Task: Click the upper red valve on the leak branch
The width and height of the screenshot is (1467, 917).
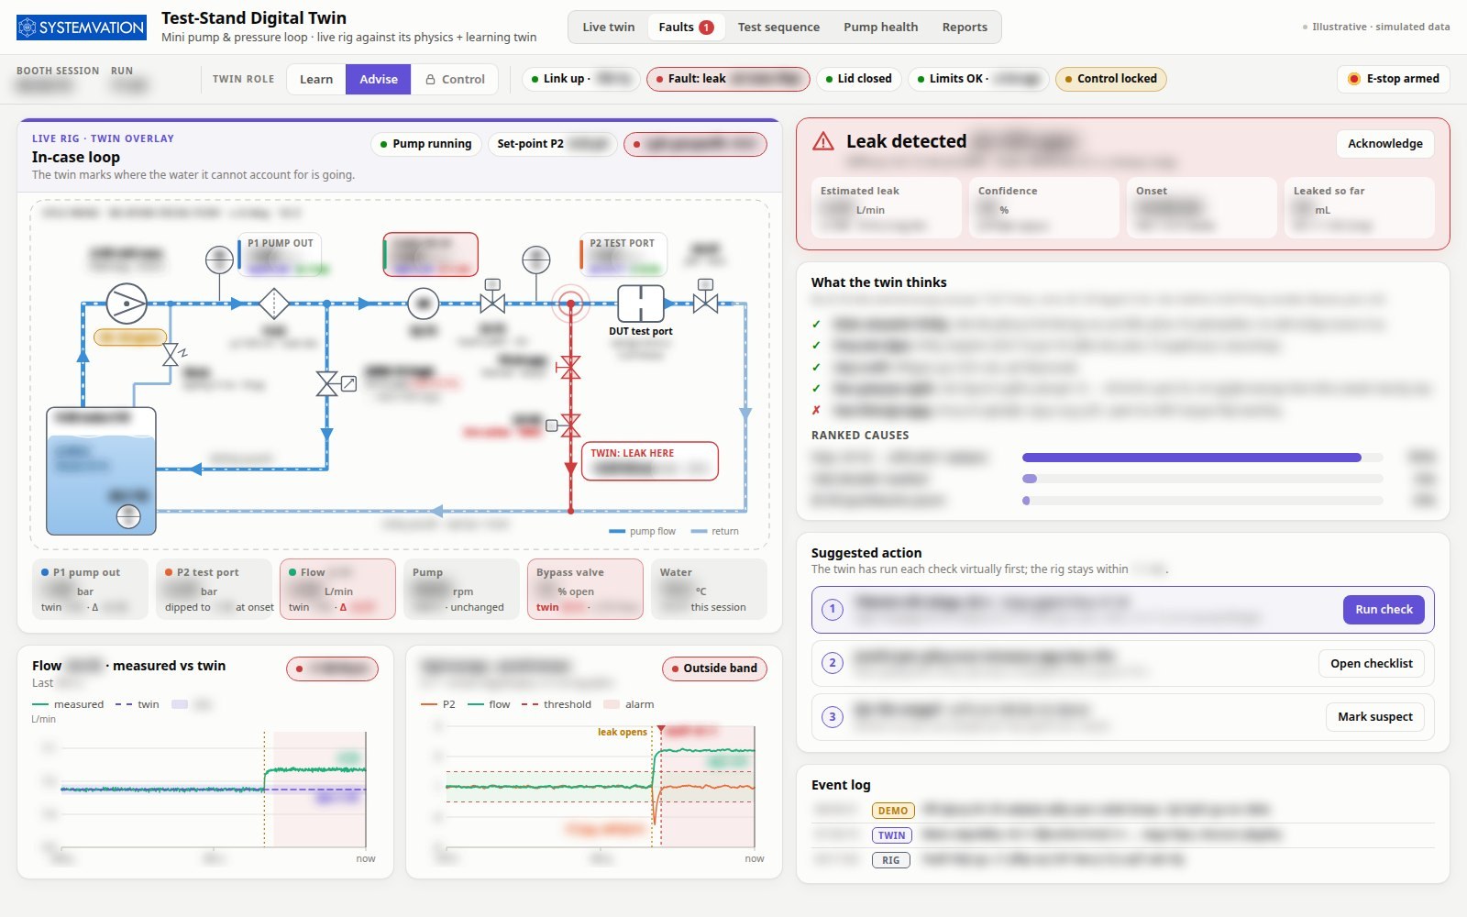Action: [x=569, y=368]
